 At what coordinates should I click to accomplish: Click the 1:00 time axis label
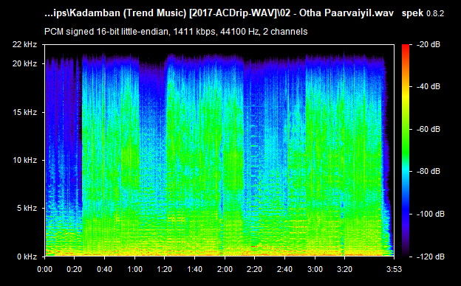[x=134, y=269]
